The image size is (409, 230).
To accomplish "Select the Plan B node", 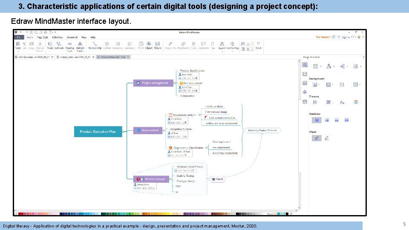I will 218,179.
